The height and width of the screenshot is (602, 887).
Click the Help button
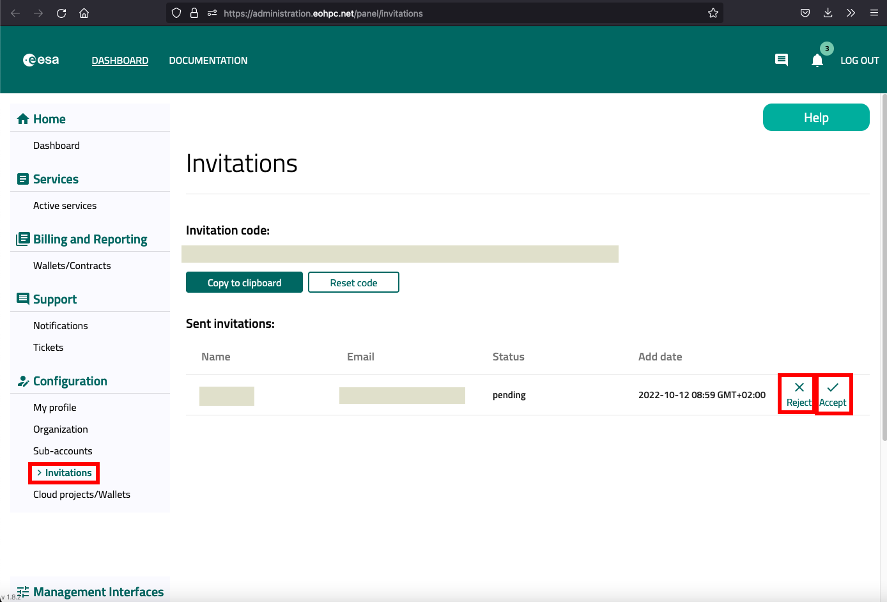(816, 118)
